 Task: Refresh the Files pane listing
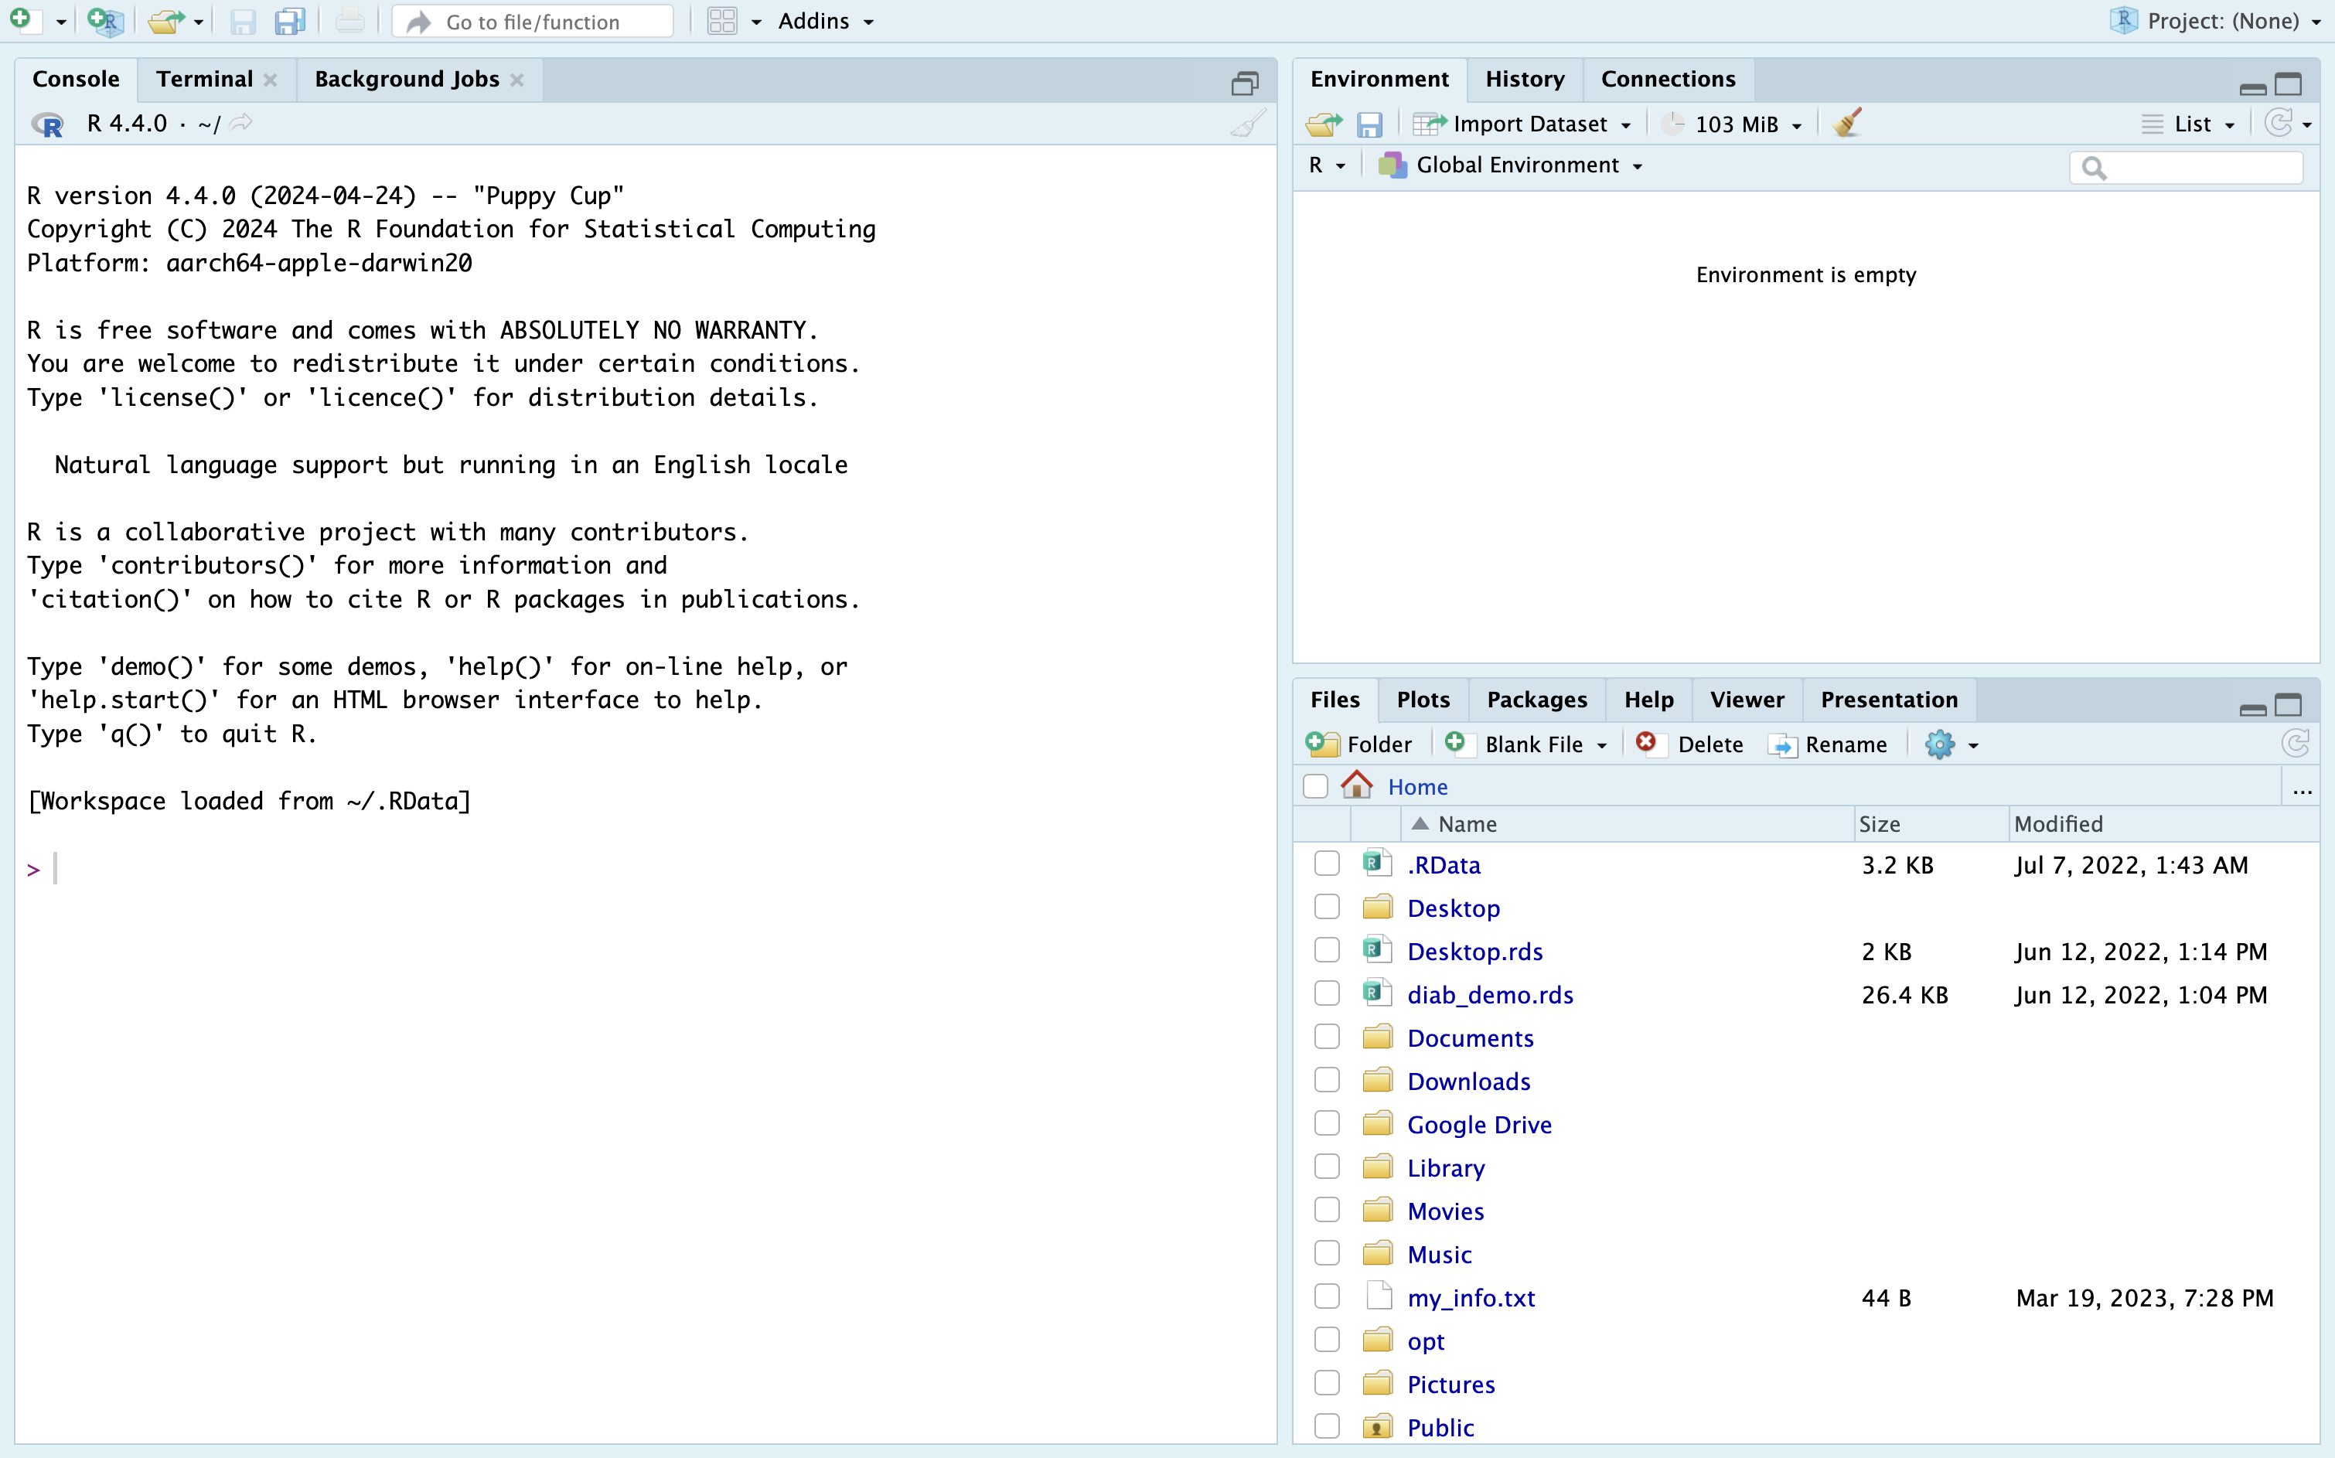click(x=2296, y=744)
